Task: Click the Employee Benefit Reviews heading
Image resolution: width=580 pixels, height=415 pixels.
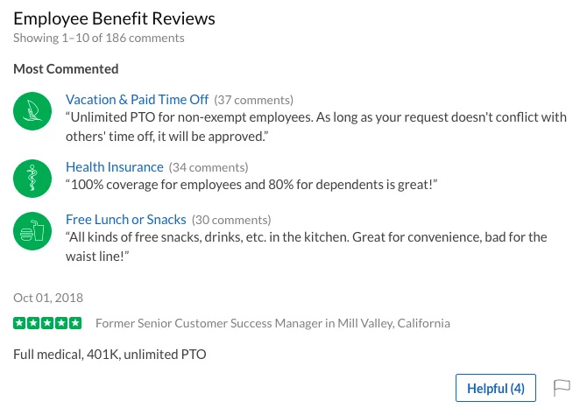Action: [x=114, y=18]
